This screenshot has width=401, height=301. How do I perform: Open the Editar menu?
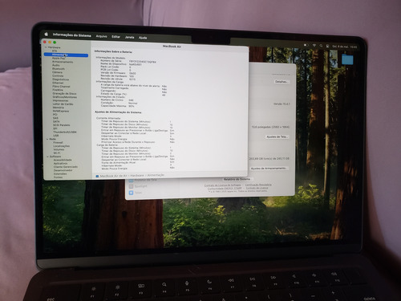point(115,37)
